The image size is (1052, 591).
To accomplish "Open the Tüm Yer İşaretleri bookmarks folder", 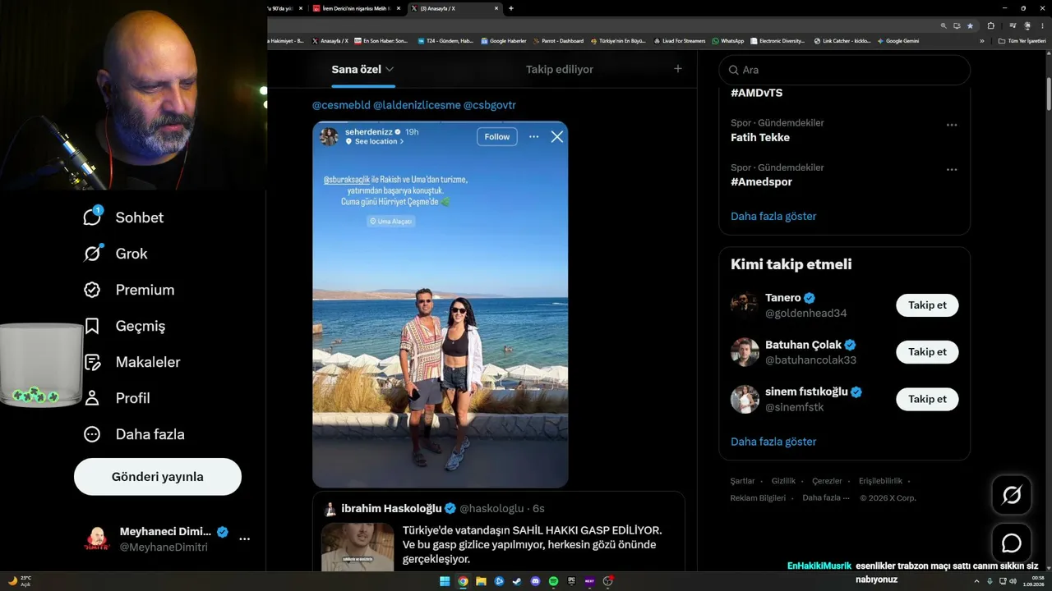I will pyautogui.click(x=1022, y=40).
